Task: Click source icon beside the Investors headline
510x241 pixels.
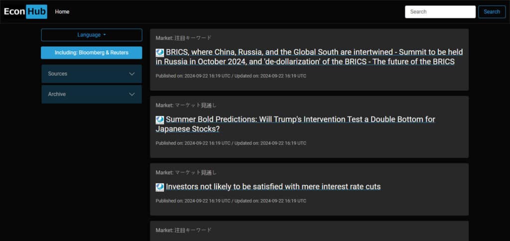Action: coord(160,187)
